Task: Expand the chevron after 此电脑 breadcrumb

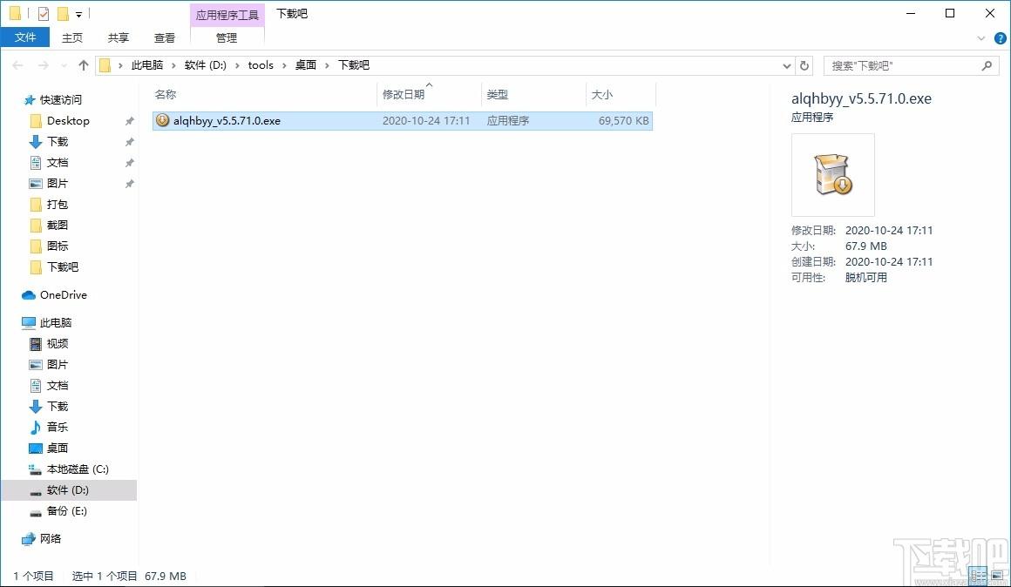Action: [x=173, y=65]
